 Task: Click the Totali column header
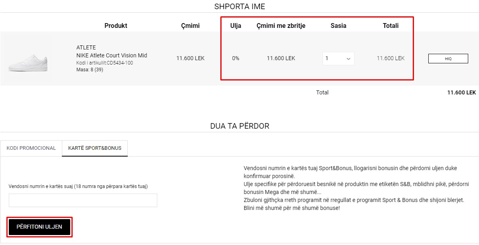click(391, 25)
